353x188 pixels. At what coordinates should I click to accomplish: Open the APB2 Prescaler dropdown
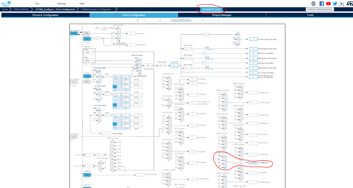pyautogui.click(x=188, y=58)
